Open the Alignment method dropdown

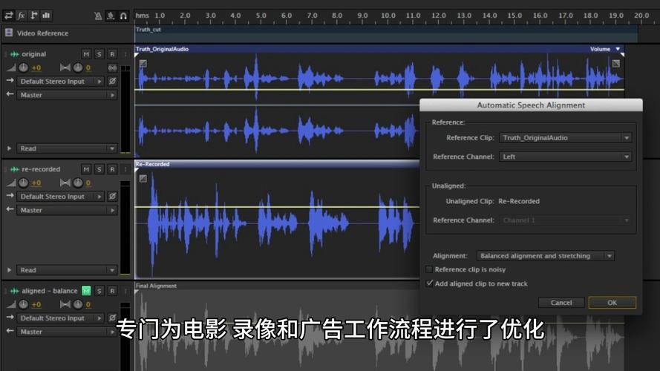click(546, 256)
